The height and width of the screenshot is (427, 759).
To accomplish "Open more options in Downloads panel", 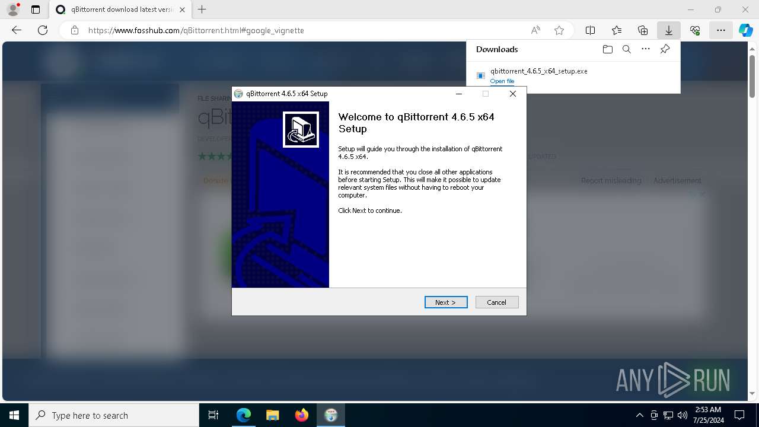I will (646, 49).
